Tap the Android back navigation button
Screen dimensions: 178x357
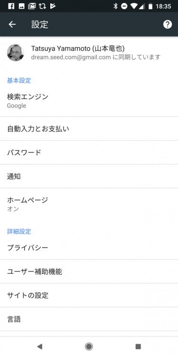click(x=40, y=347)
